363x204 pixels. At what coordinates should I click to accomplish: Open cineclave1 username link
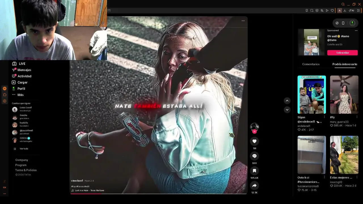pos(77,181)
